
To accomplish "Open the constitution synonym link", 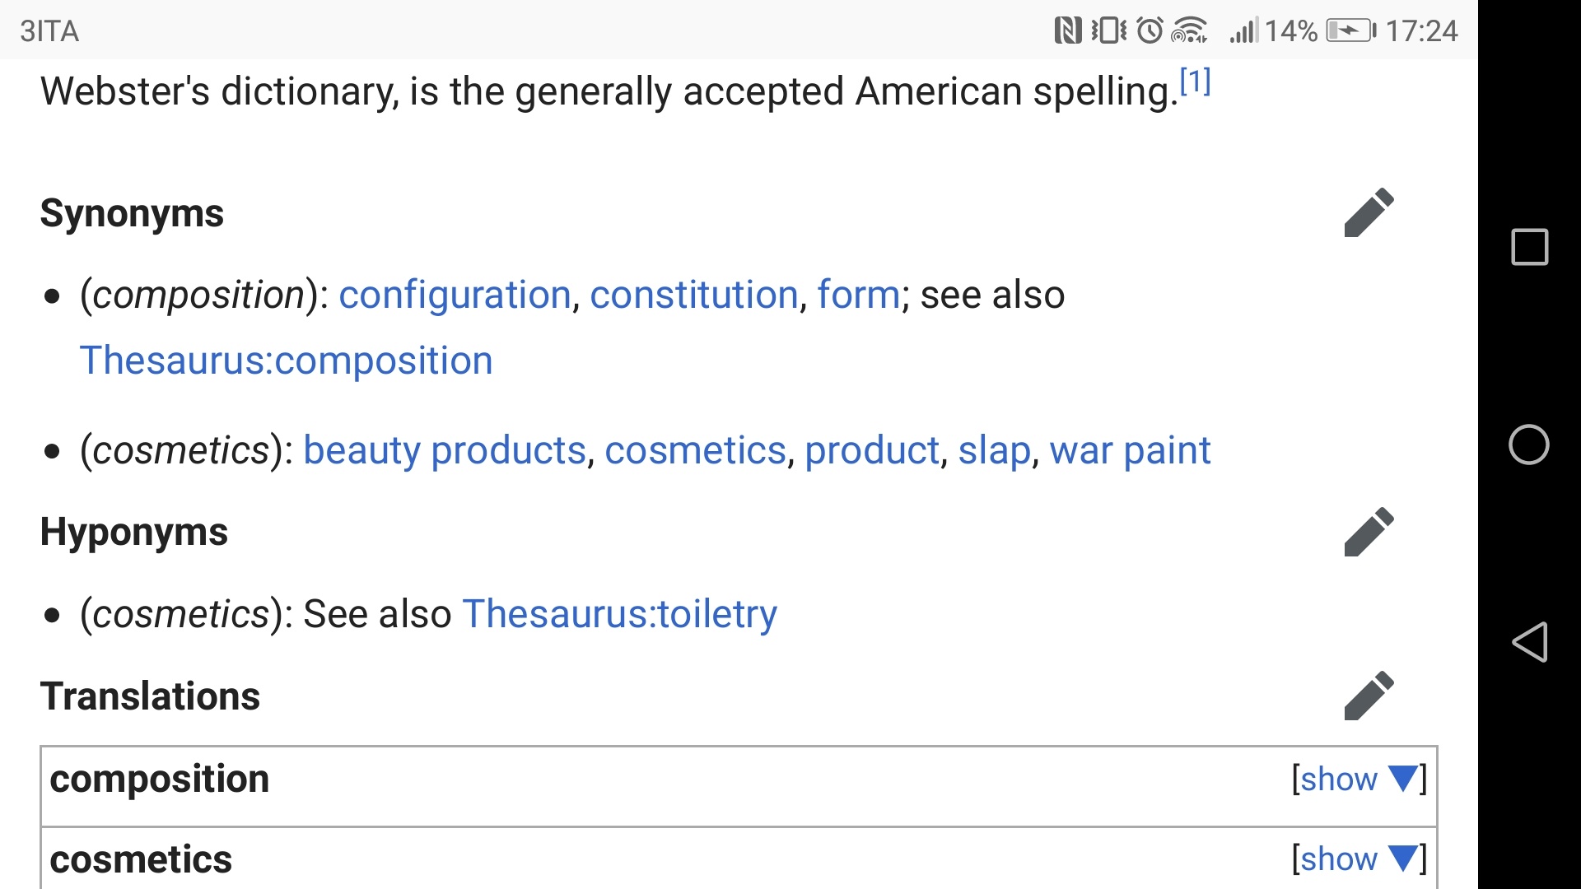I will pyautogui.click(x=693, y=295).
